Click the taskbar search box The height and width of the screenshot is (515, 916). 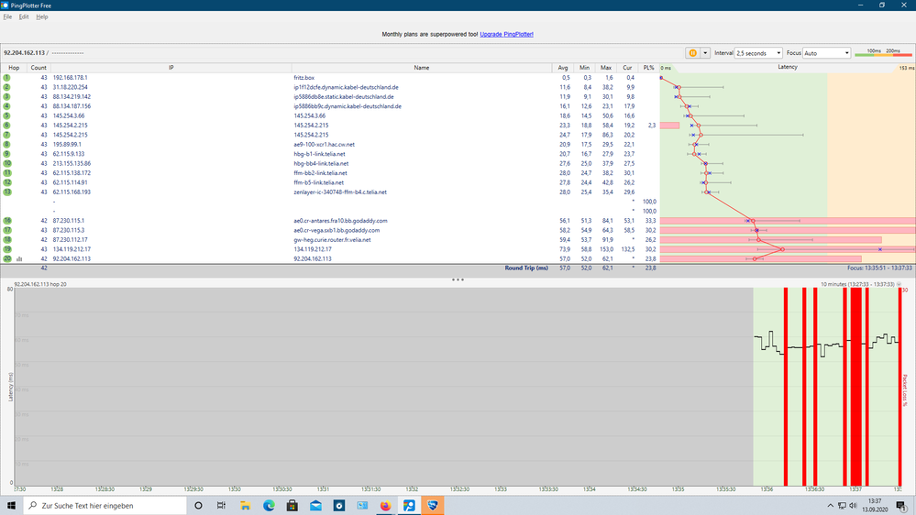[105, 506]
